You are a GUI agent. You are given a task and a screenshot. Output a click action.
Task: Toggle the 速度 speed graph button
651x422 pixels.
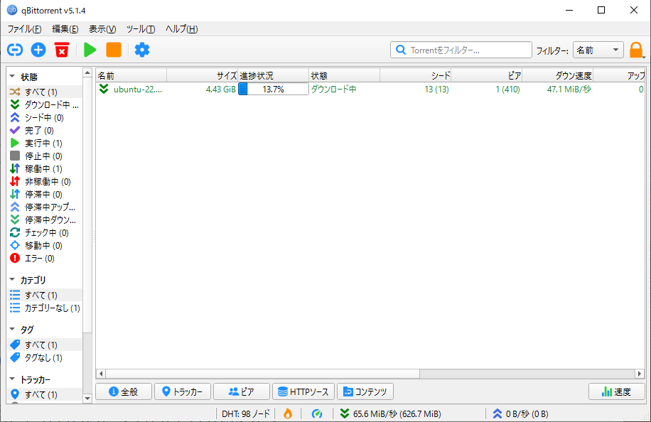616,391
